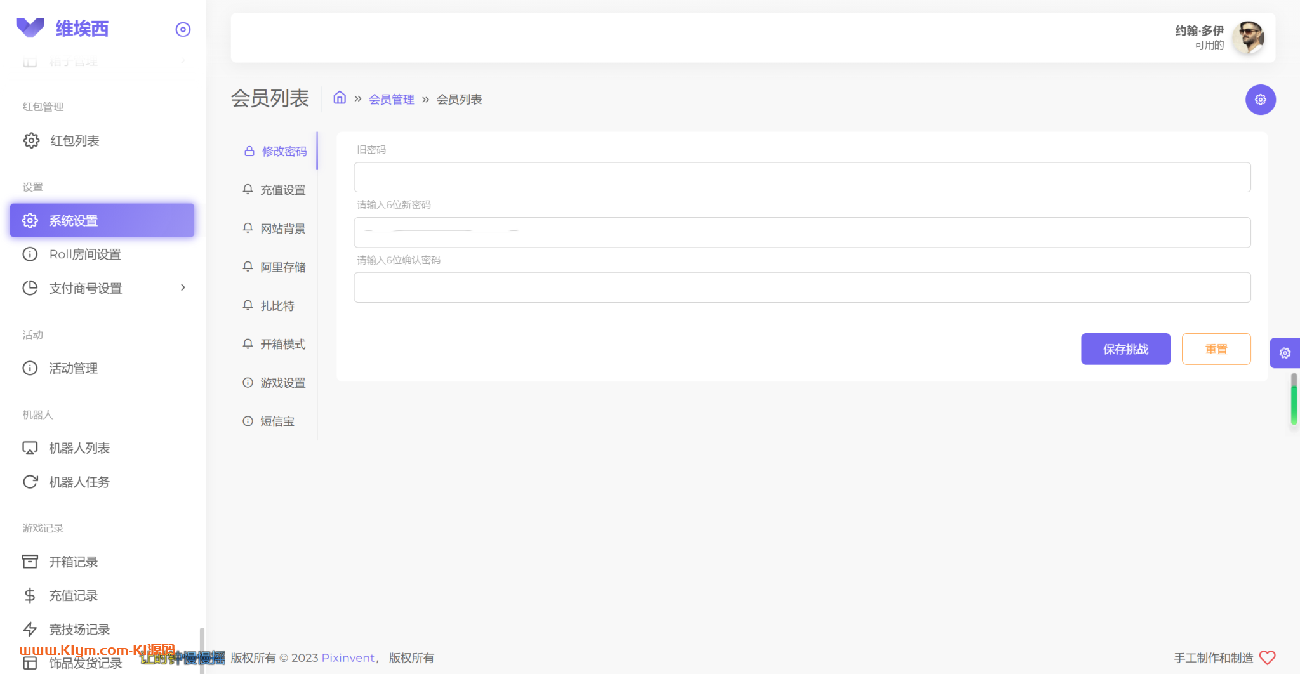
Task: Select the 修改密码 tab
Action: [x=275, y=151]
